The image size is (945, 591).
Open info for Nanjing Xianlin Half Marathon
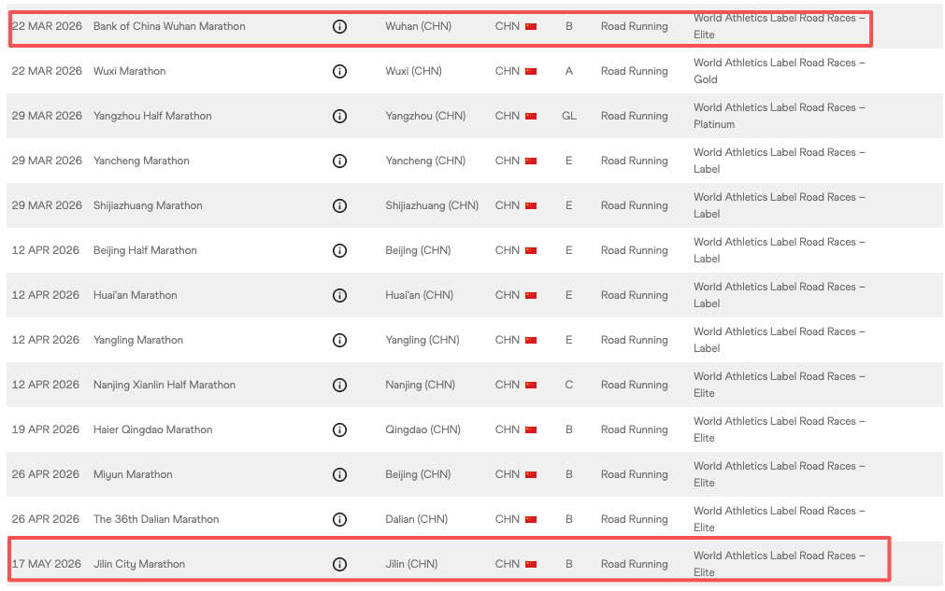point(339,385)
